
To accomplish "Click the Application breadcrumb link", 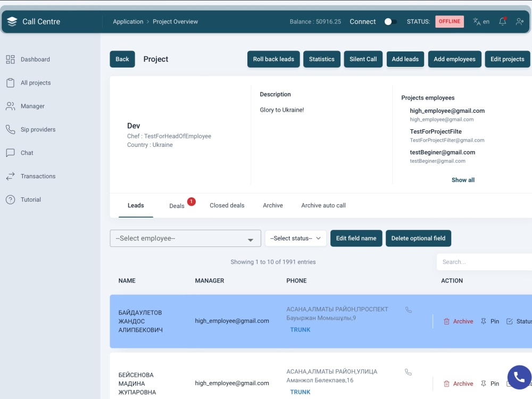I will pos(128,21).
